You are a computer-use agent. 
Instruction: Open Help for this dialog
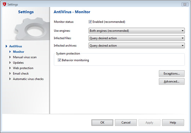click(173, 122)
